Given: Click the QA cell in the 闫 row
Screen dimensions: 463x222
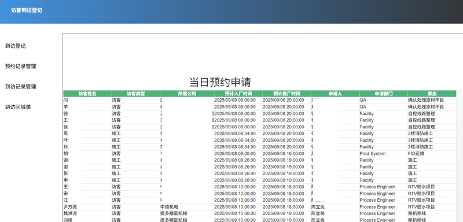Looking at the screenshot, I should 363,100.
